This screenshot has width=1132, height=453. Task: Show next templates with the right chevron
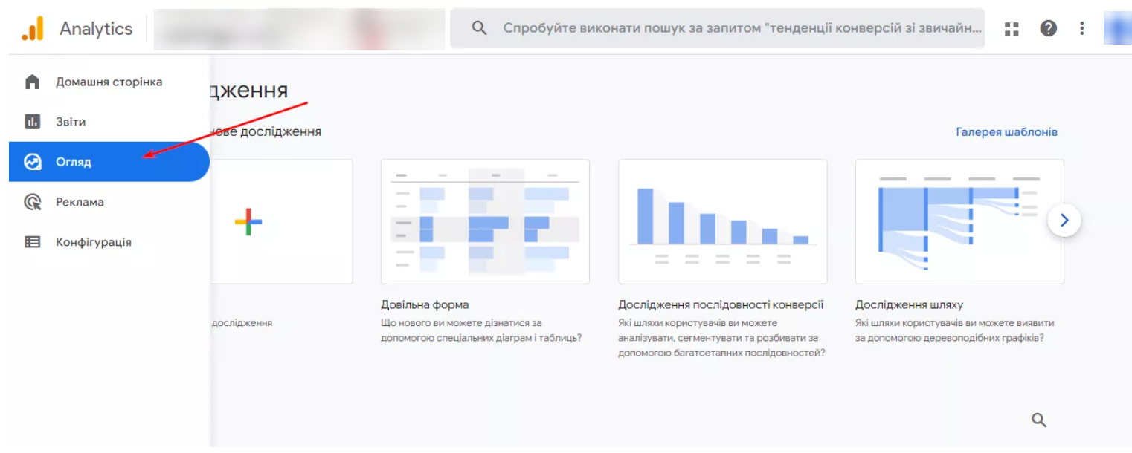[1064, 220]
